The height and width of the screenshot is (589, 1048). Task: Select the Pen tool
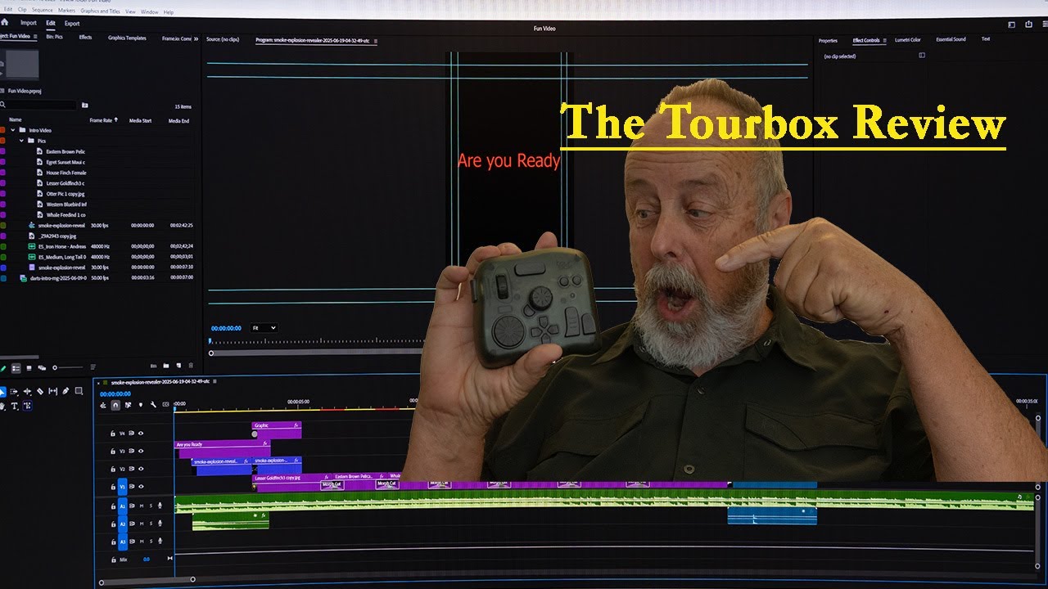[65, 391]
